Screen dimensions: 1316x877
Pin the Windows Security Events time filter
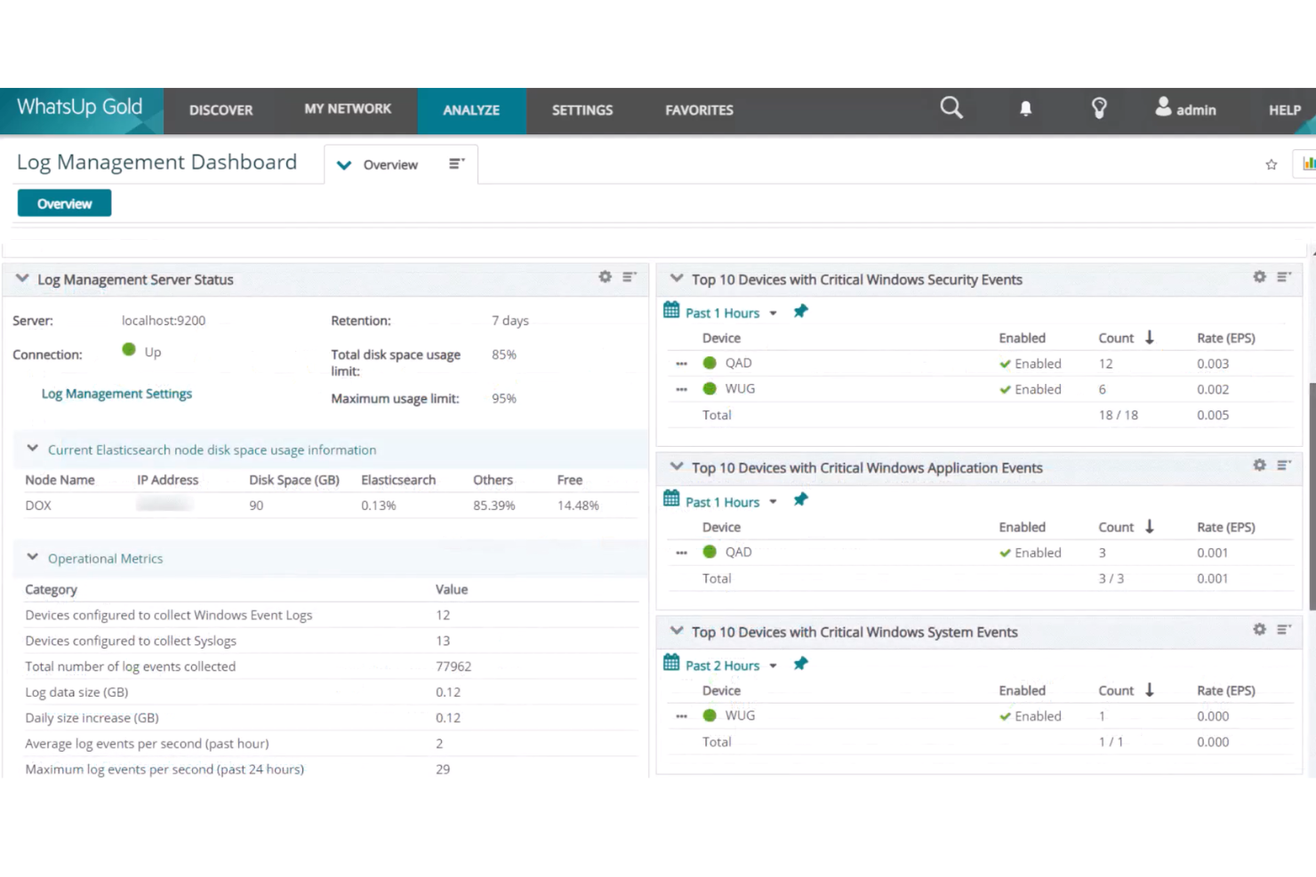(800, 312)
